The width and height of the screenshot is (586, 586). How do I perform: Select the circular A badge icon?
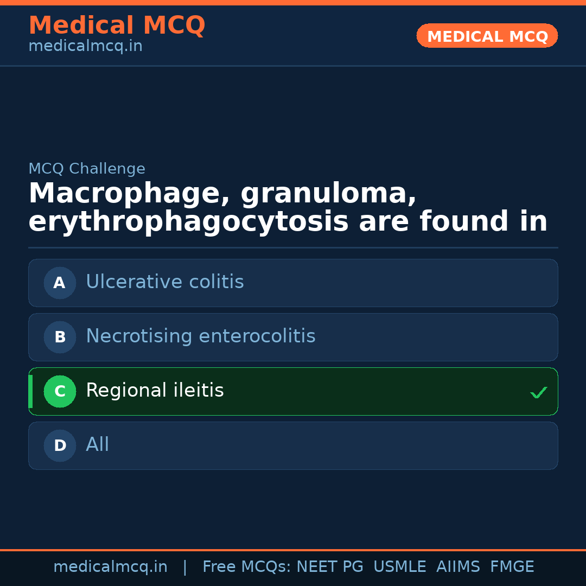(60, 283)
